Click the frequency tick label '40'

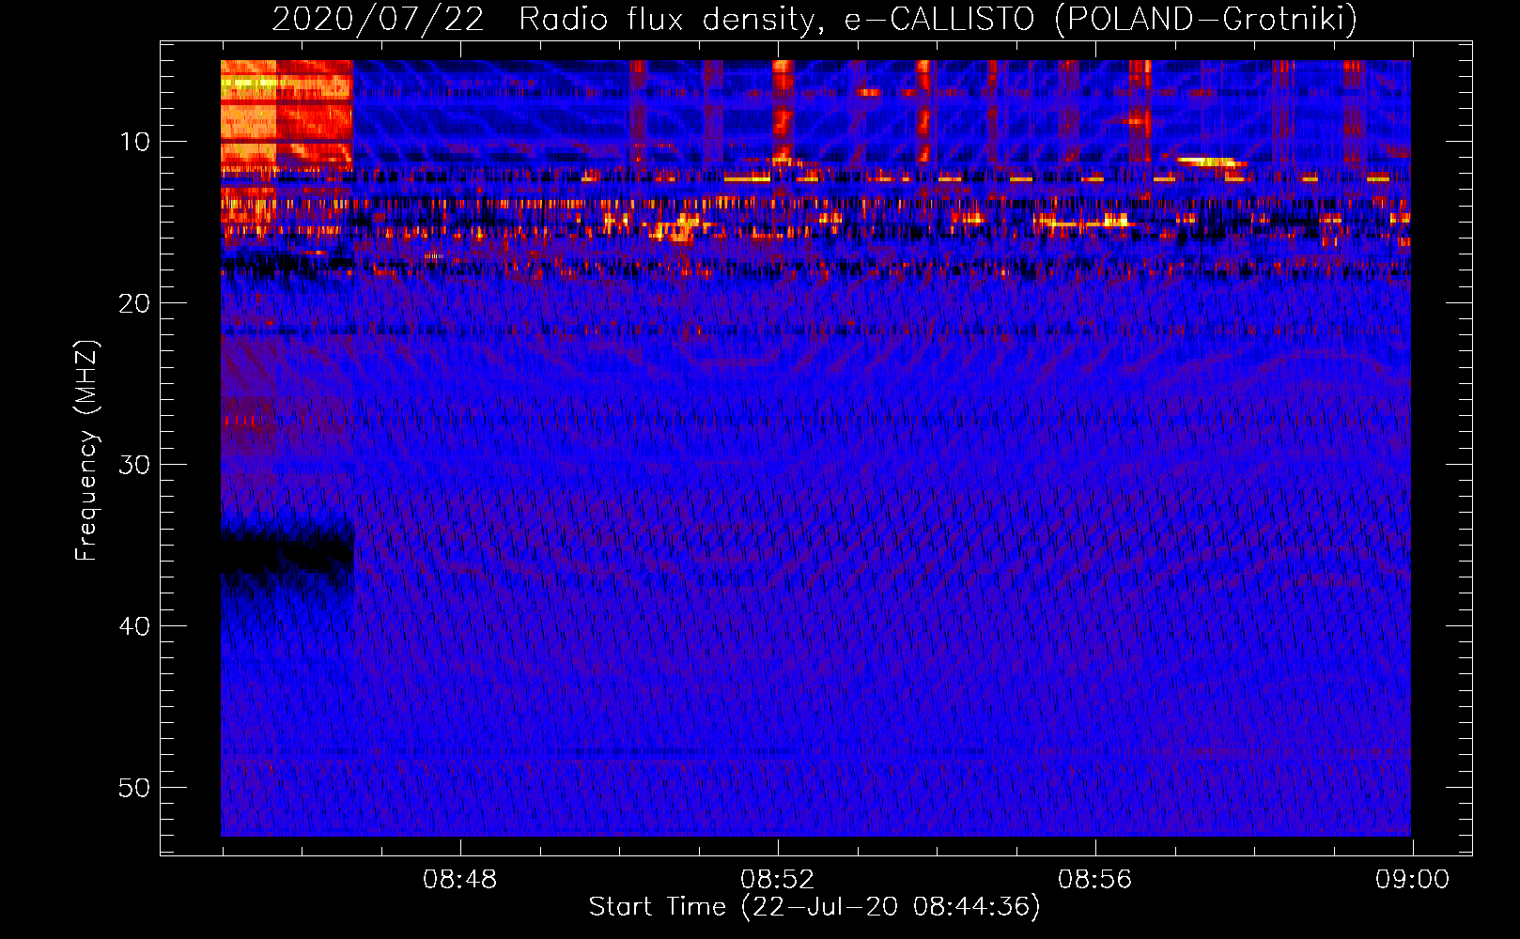coord(135,626)
